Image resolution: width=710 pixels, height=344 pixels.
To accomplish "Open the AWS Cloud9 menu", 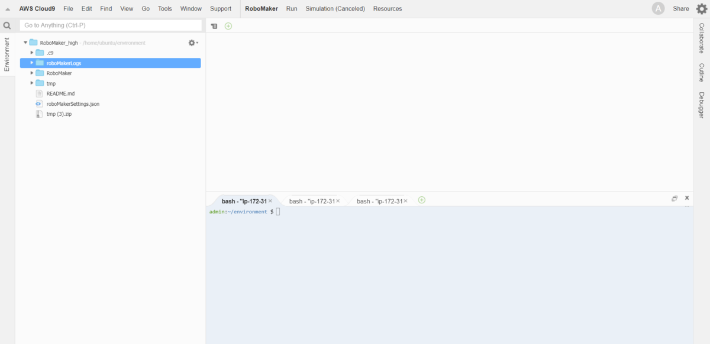I will (x=37, y=9).
